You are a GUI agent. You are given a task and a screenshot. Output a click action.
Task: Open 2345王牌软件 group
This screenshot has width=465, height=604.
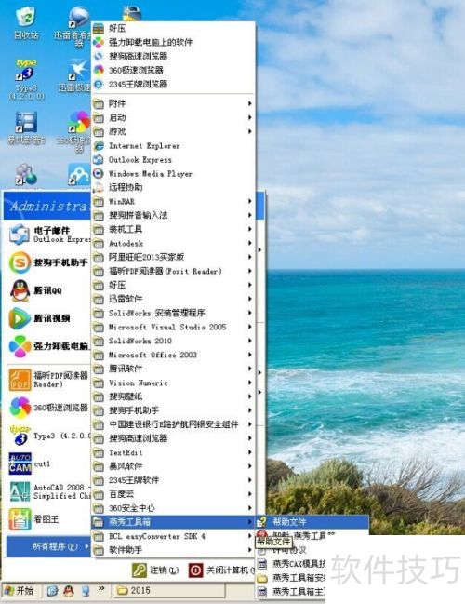174,480
